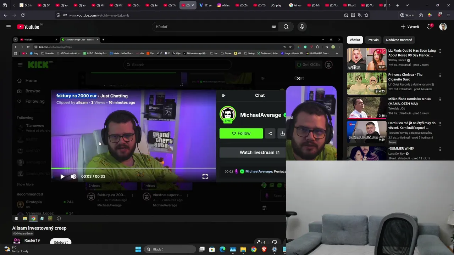454x255 pixels.
Task: Open the Raster19 channel link
Action: pyautogui.click(x=32, y=240)
